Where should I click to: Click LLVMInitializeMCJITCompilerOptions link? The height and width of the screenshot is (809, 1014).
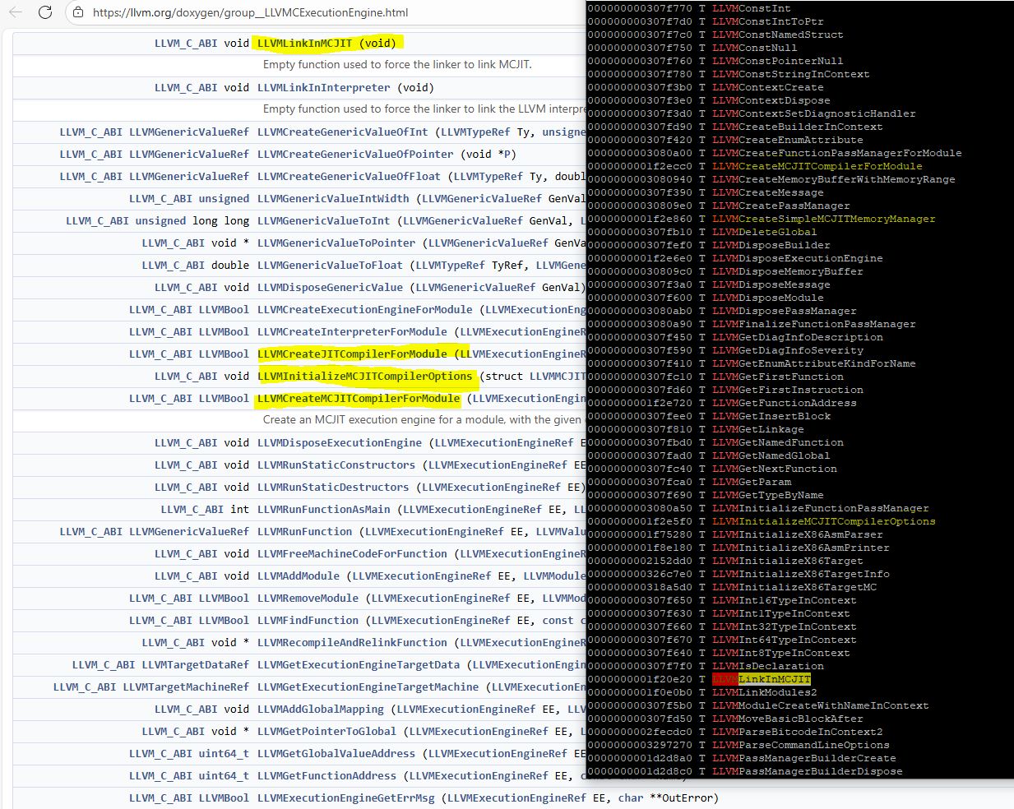click(x=364, y=377)
